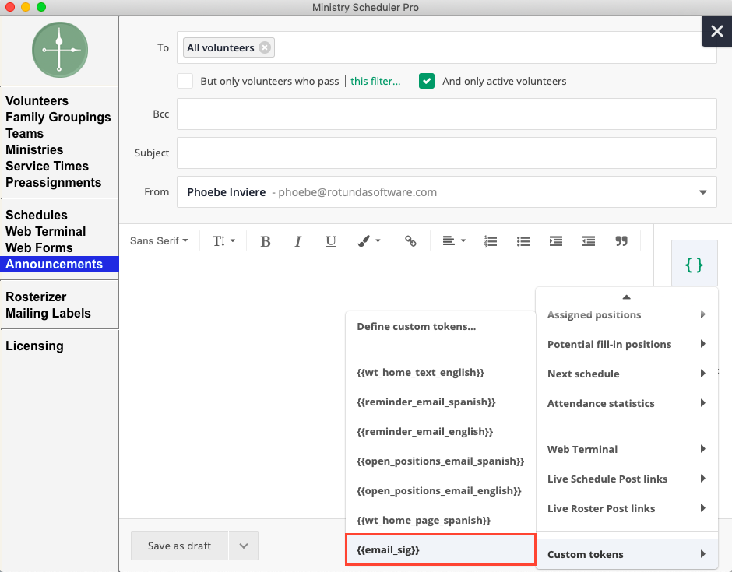Open the text color brush picker
The image size is (732, 572).
click(368, 241)
